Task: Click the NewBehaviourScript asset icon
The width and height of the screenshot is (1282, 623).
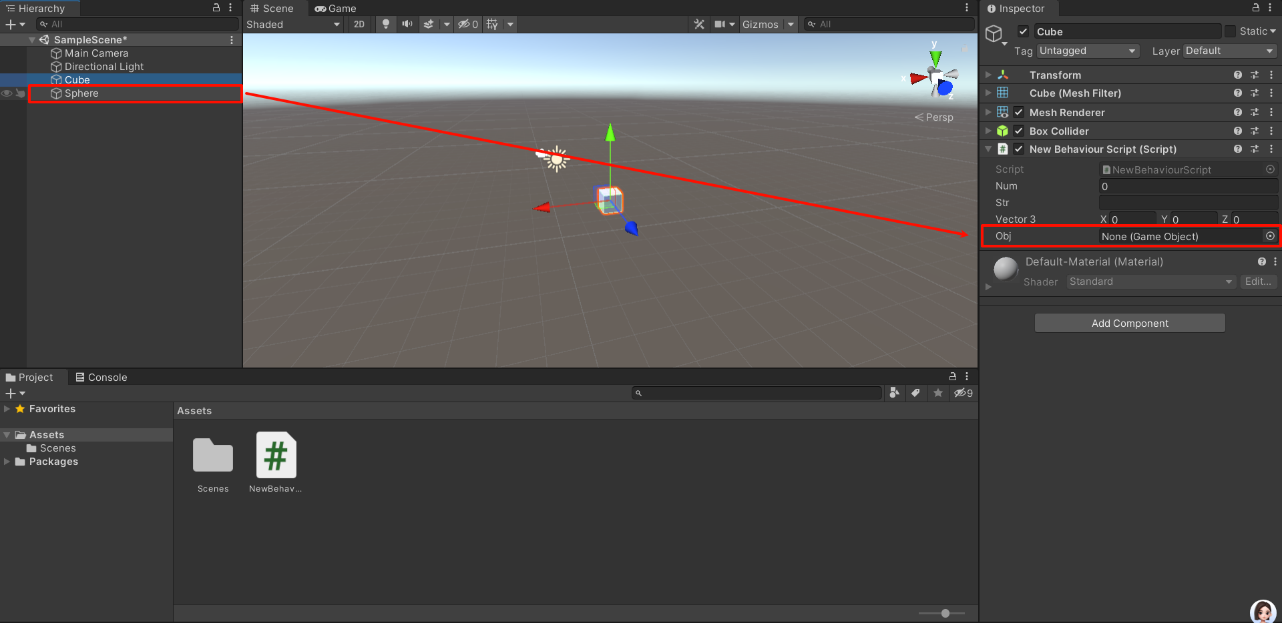Action: coord(276,455)
